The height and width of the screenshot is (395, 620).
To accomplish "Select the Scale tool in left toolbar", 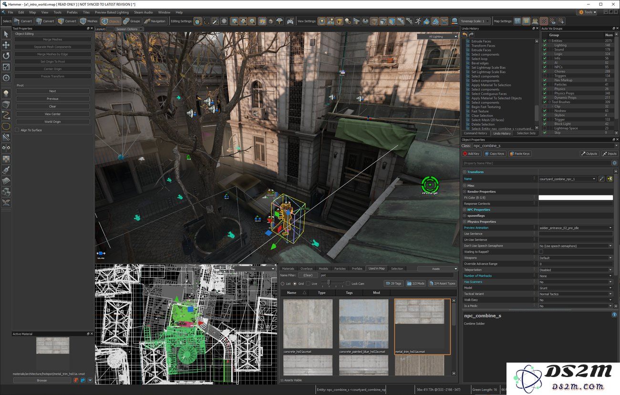I will (x=6, y=67).
